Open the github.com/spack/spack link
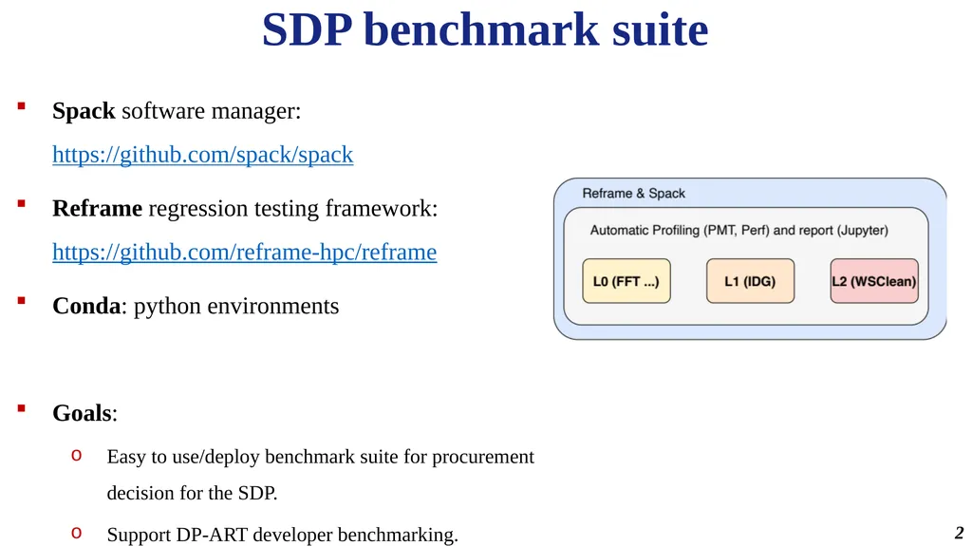The image size is (972, 546). coord(203,155)
